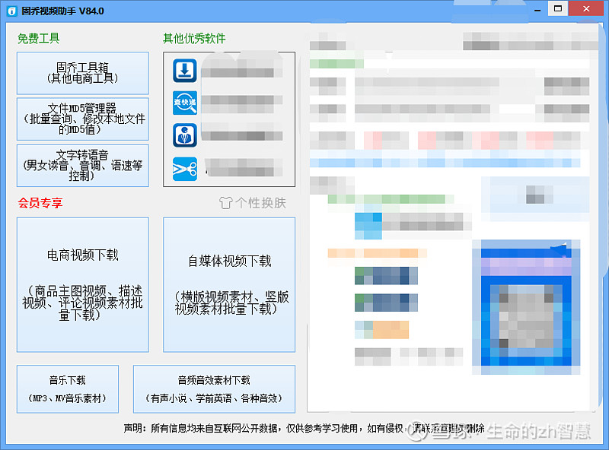Screen dimensions: 609x450
Task: Open the 音乐下载 button
Action: click(x=68, y=389)
